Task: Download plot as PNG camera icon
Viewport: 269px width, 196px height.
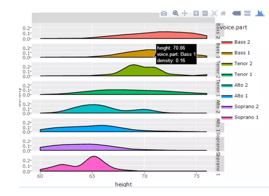Action: pyautogui.click(x=164, y=13)
